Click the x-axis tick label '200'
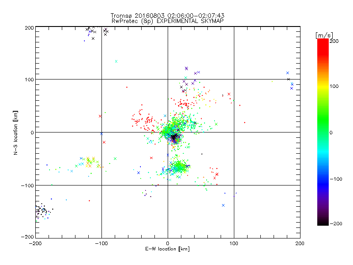The width and height of the screenshot is (353, 265). (300, 243)
